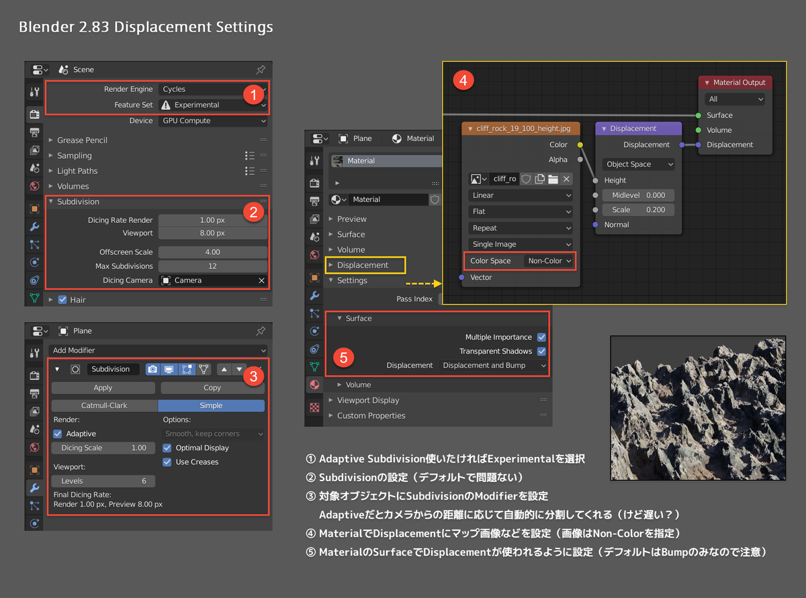806x598 pixels.
Task: Toggle Adaptive subdivision checkbox
Action: click(x=58, y=434)
